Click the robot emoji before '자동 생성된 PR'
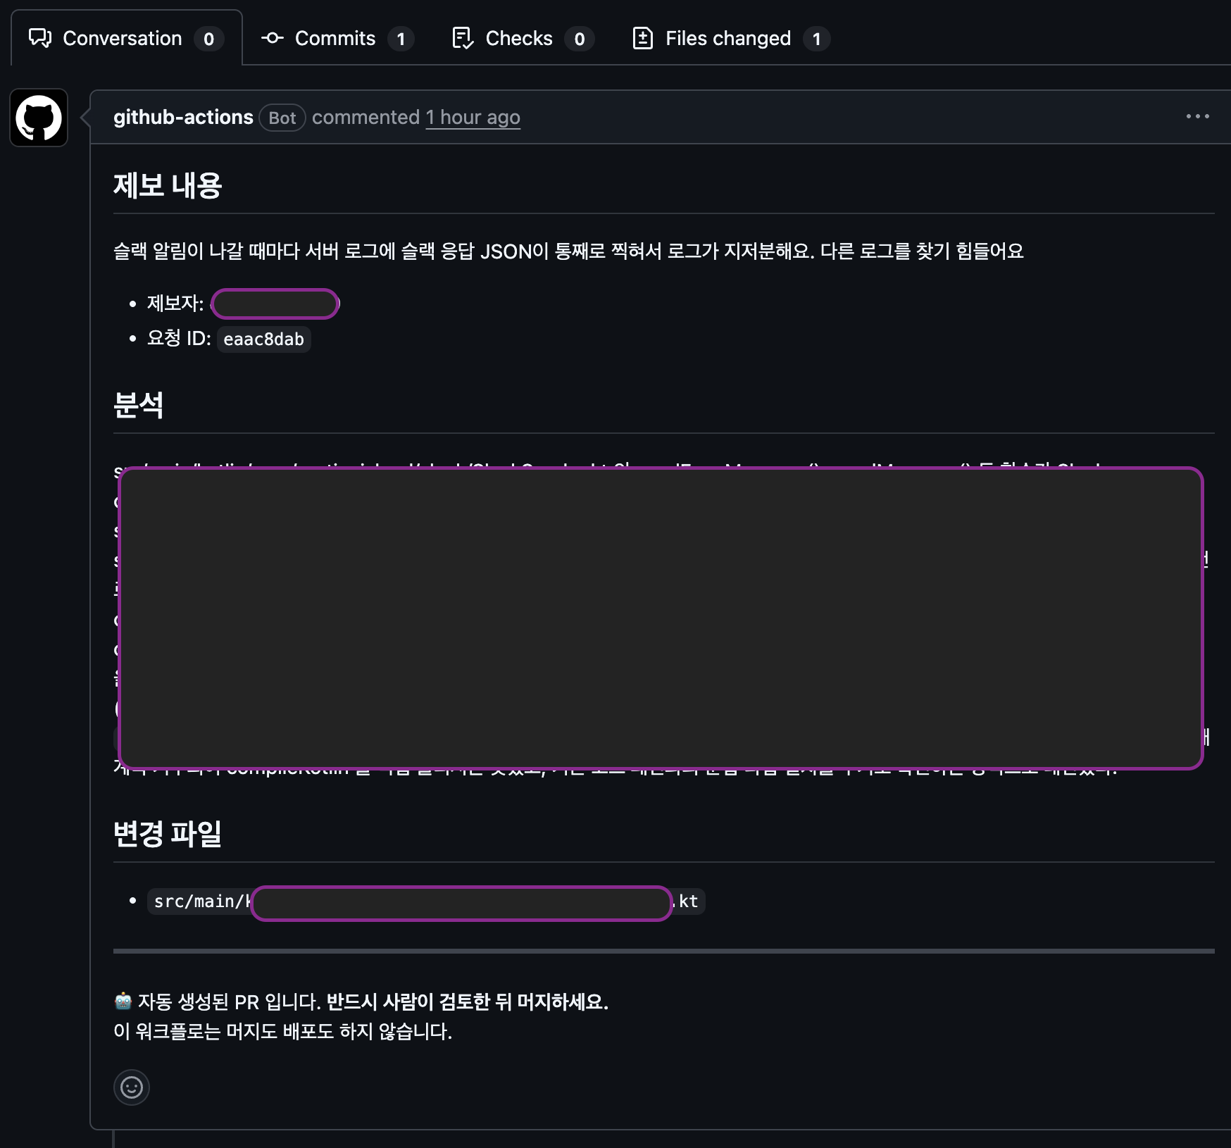 (x=123, y=1001)
